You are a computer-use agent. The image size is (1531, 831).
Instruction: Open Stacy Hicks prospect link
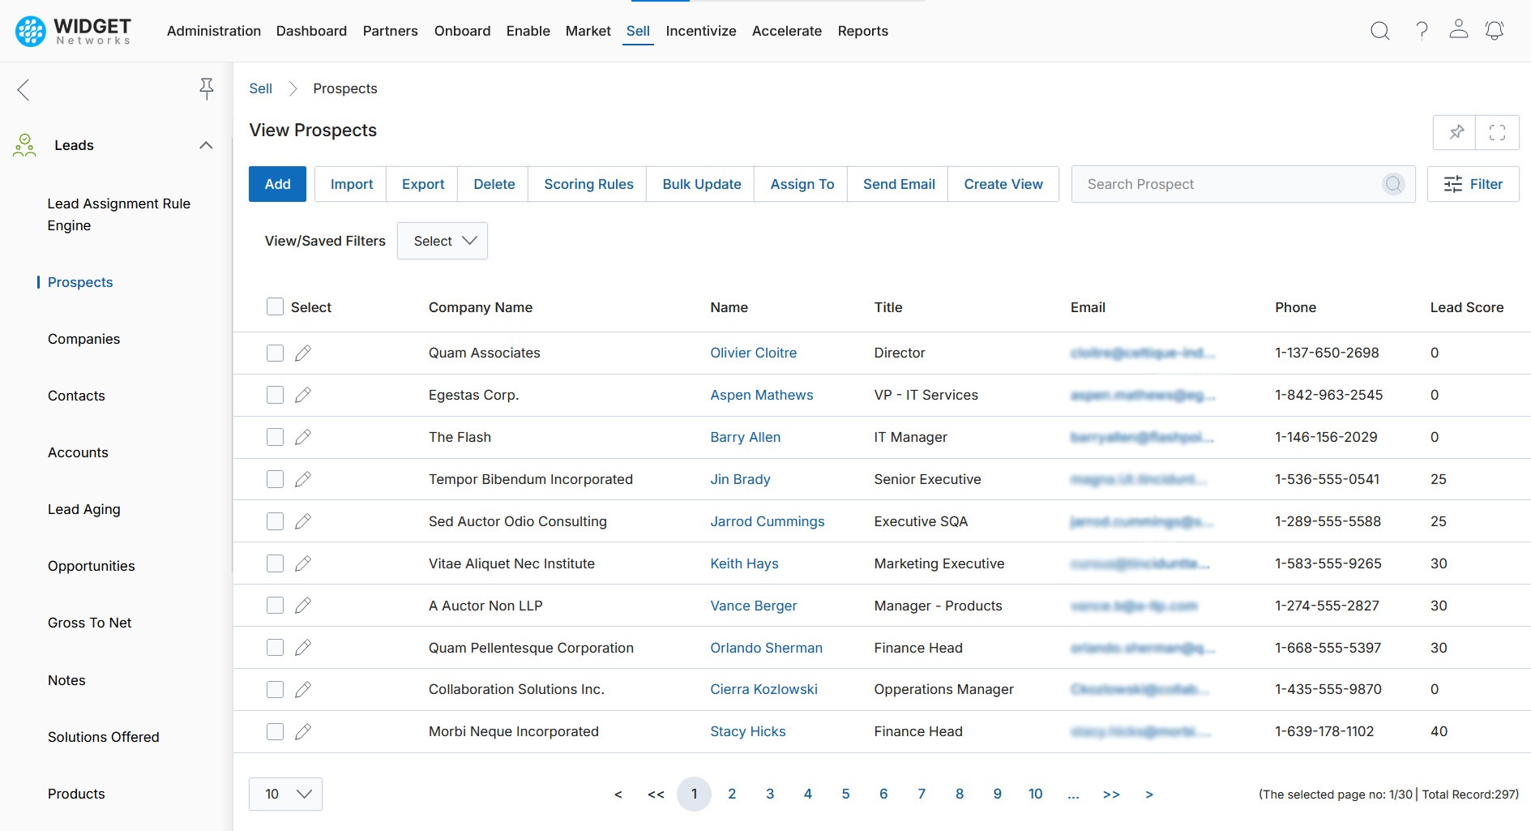click(747, 731)
